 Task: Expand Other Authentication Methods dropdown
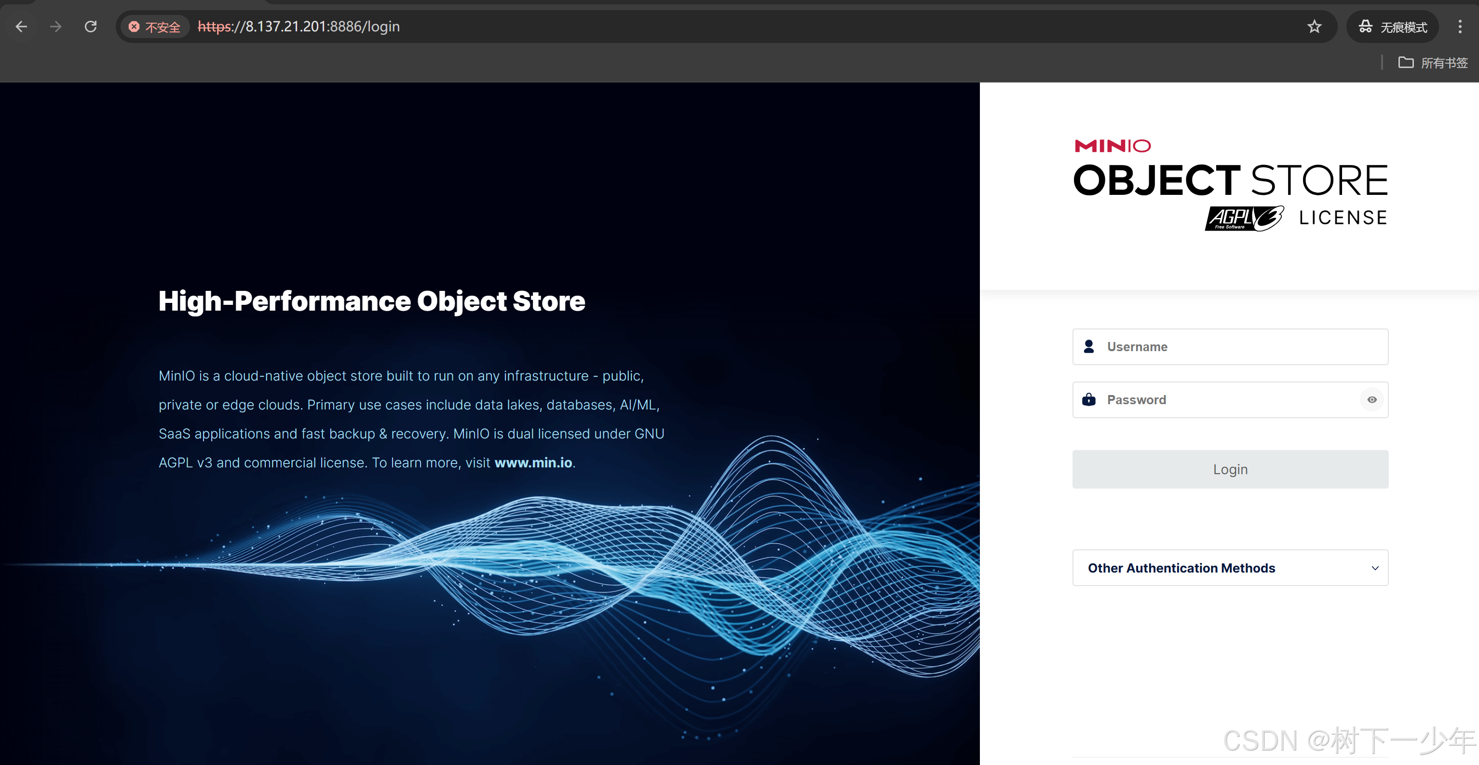1230,567
